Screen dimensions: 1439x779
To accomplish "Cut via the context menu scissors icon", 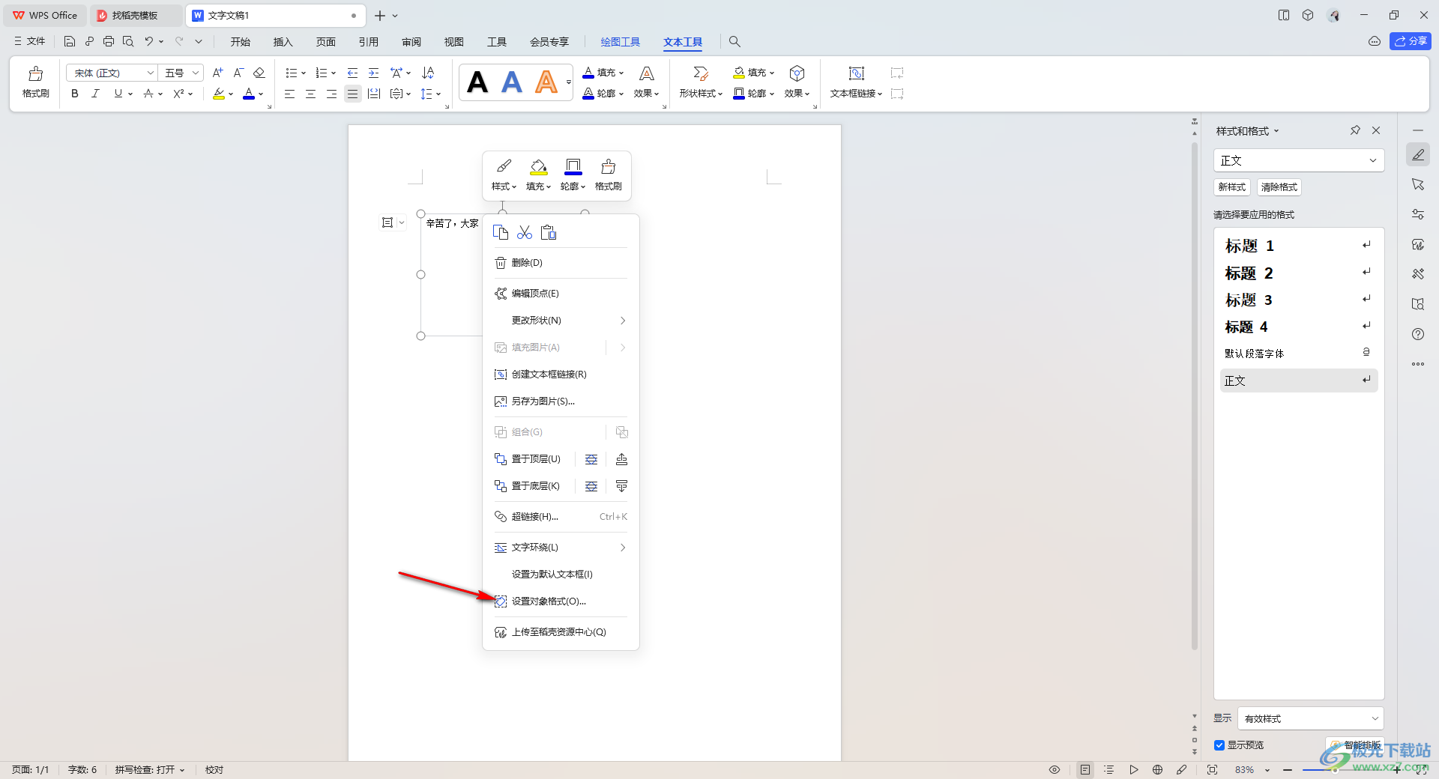I will click(x=525, y=232).
